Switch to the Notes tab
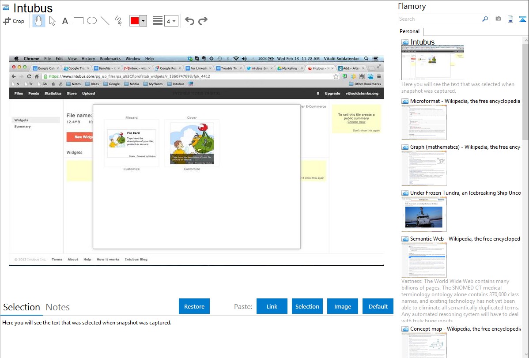Screen dimensions: 529x358 [x=58, y=307]
